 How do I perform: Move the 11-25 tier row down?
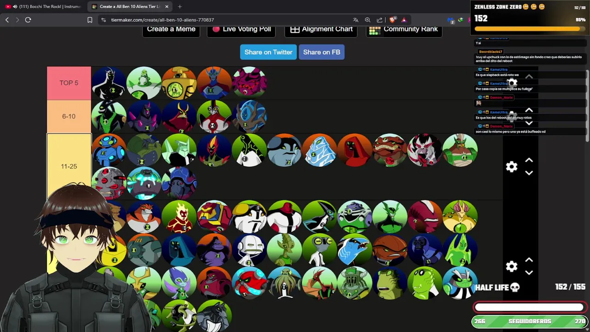529,173
